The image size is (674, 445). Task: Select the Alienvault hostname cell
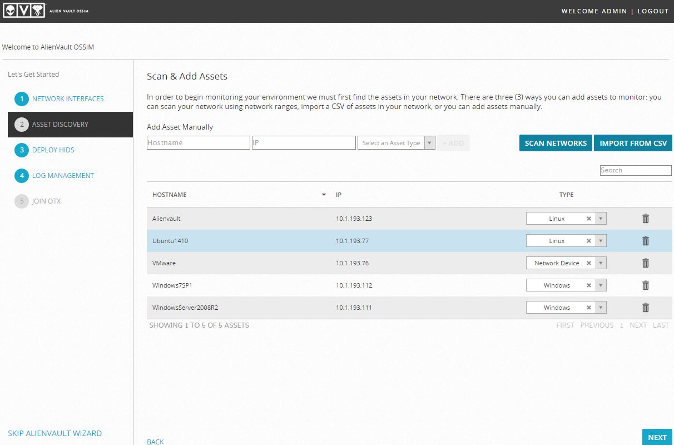pos(166,219)
